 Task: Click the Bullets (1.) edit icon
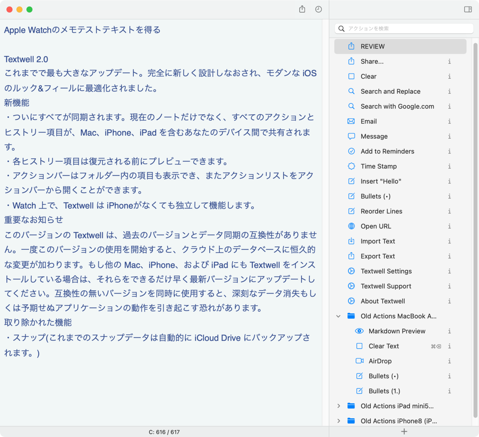[x=359, y=391]
